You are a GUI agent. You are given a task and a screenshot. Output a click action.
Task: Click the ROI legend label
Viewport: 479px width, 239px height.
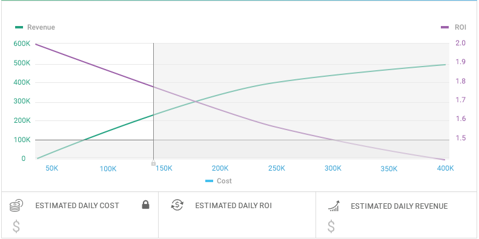(x=460, y=27)
